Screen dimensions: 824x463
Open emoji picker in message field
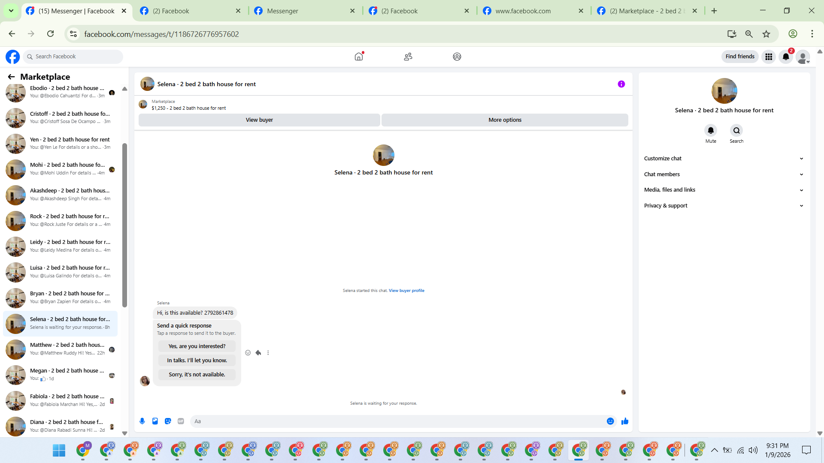[x=610, y=421]
